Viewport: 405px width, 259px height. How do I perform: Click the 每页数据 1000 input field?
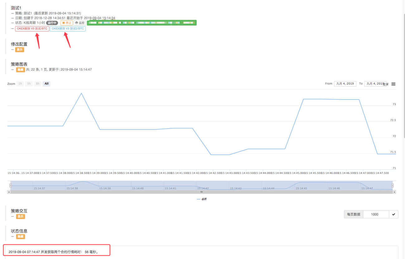coord(376,214)
